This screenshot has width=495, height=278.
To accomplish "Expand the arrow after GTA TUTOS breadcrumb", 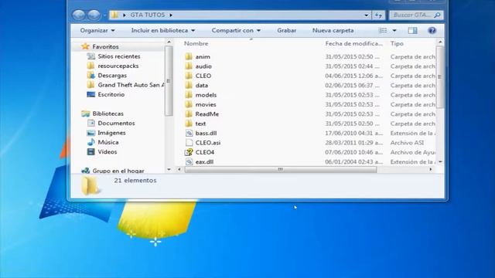I will coord(171,15).
